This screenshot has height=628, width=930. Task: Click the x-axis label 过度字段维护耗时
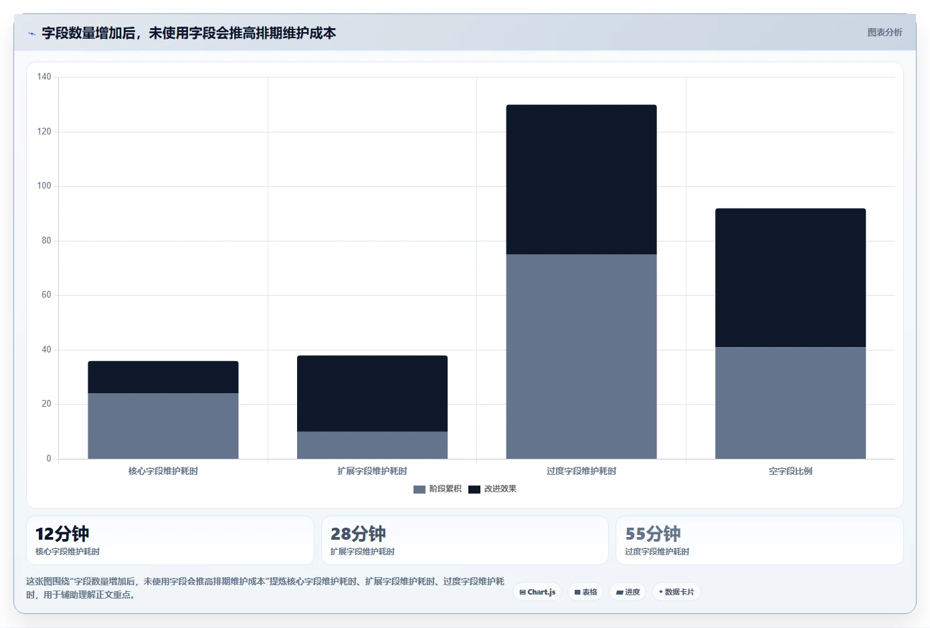(581, 471)
